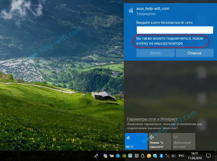This screenshot has width=217, height=161.
Task: Open the Bluetooth tray icon
Action: pyautogui.click(x=161, y=156)
